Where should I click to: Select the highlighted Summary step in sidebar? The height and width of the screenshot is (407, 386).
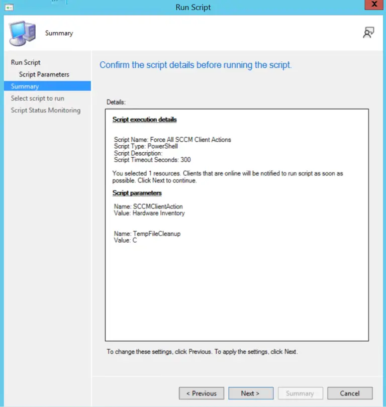[x=25, y=86]
